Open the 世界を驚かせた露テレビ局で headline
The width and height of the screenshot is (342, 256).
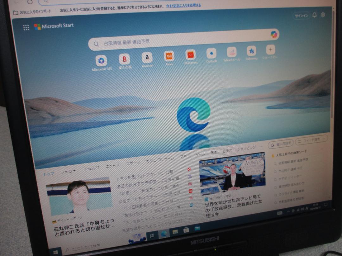233,206
